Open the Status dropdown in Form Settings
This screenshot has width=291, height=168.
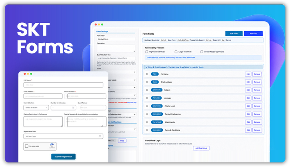(123, 72)
